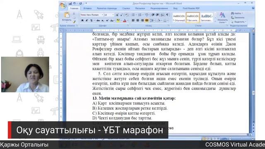Apply Format Painter brush
The width and height of the screenshot is (265, 149).
74,22
